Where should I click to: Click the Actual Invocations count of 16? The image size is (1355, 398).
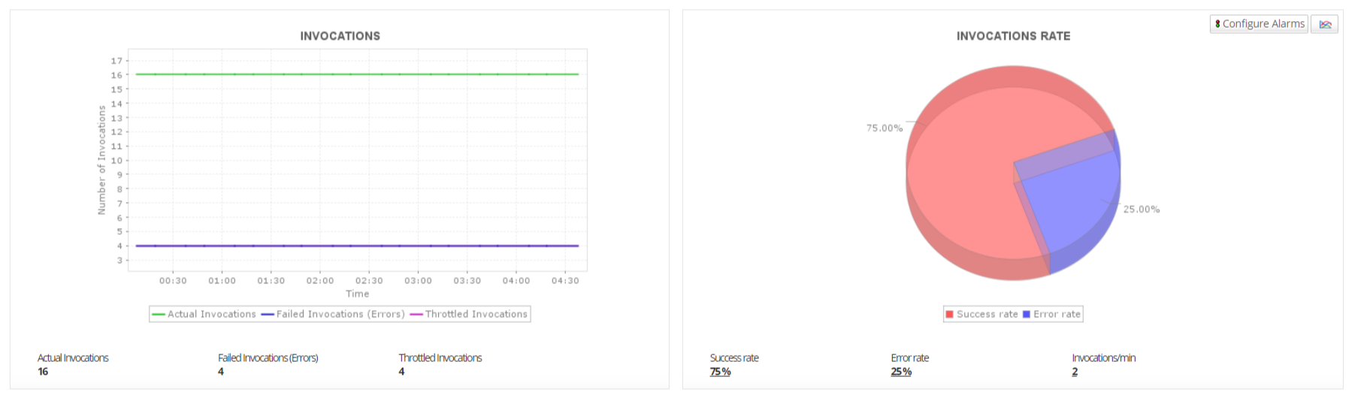(43, 372)
